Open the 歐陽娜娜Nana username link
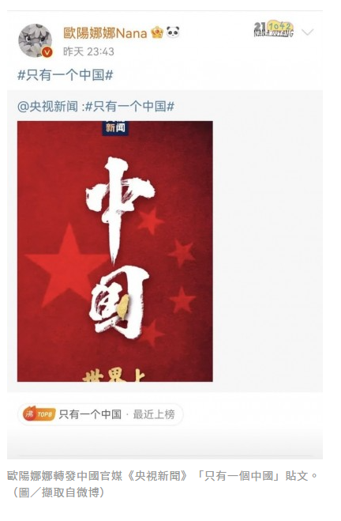The height and width of the screenshot is (521, 341). [105, 33]
